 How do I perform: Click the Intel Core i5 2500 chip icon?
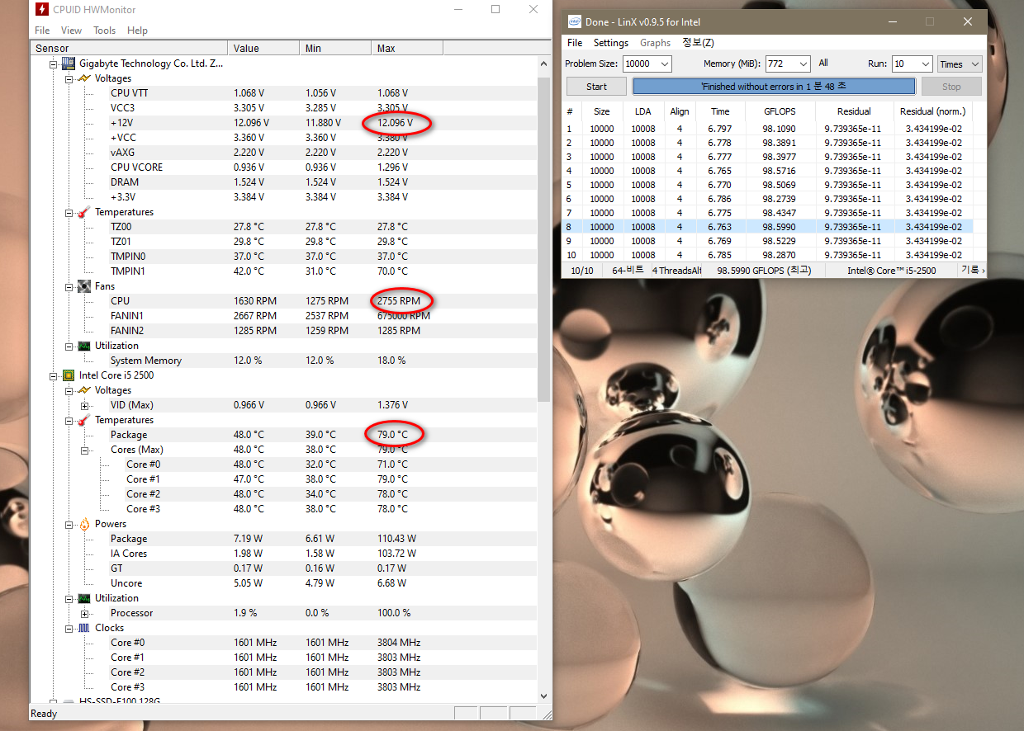click(69, 375)
